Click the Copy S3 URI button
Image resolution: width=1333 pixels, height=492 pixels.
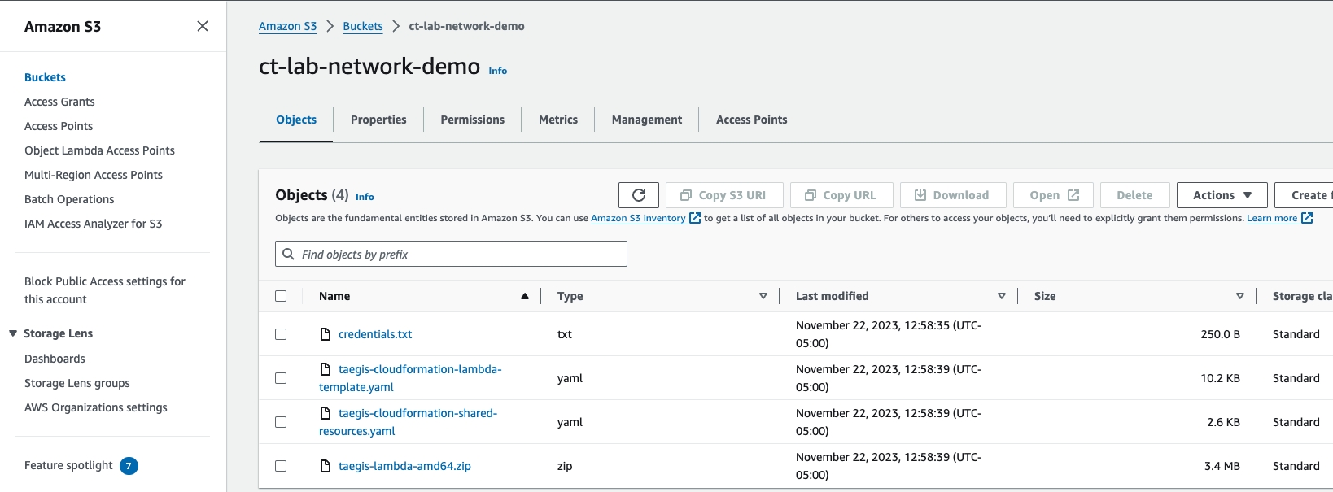(724, 195)
